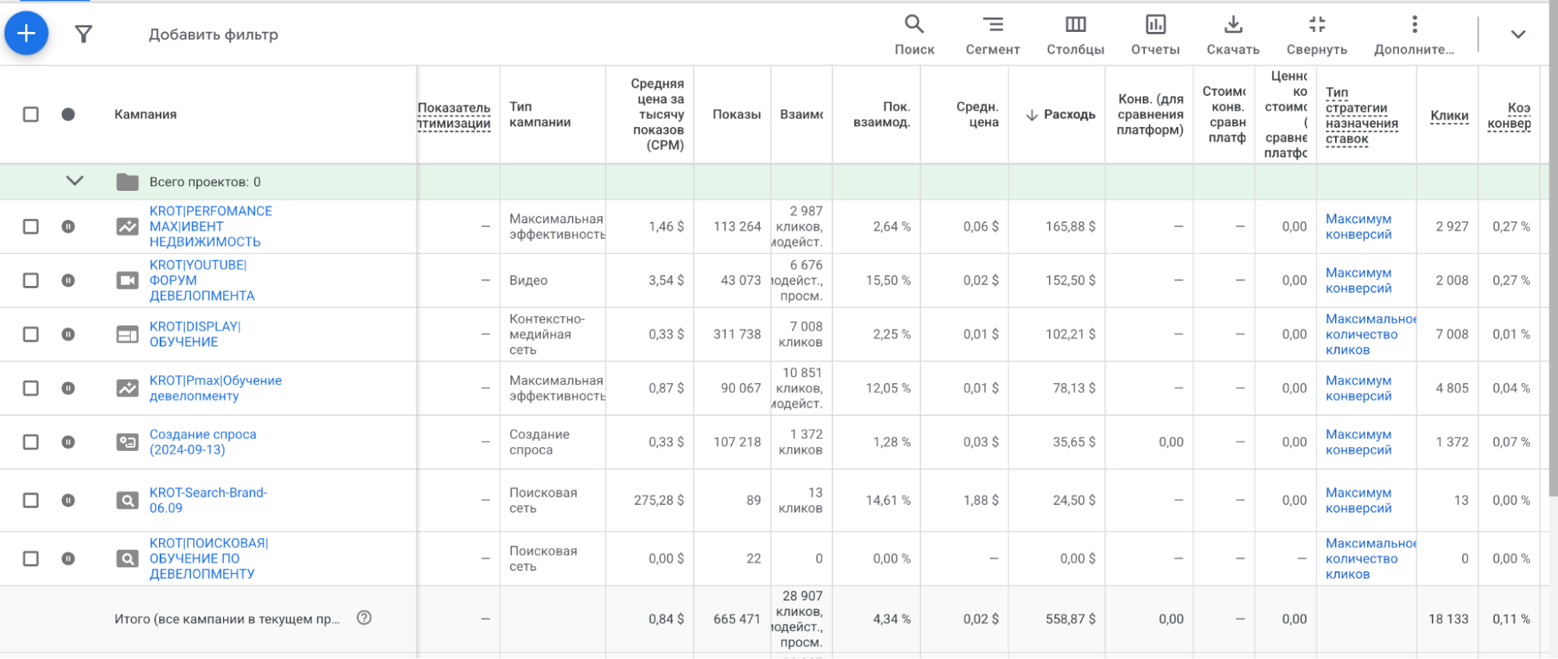This screenshot has height=659, width=1558.
Task: Check the KROT-Search-Brand-06.09 row checkbox
Action: tap(30, 500)
